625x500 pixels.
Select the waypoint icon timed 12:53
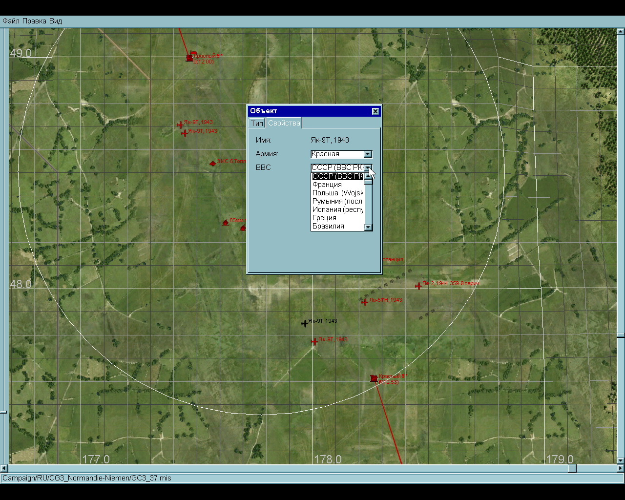374,378
